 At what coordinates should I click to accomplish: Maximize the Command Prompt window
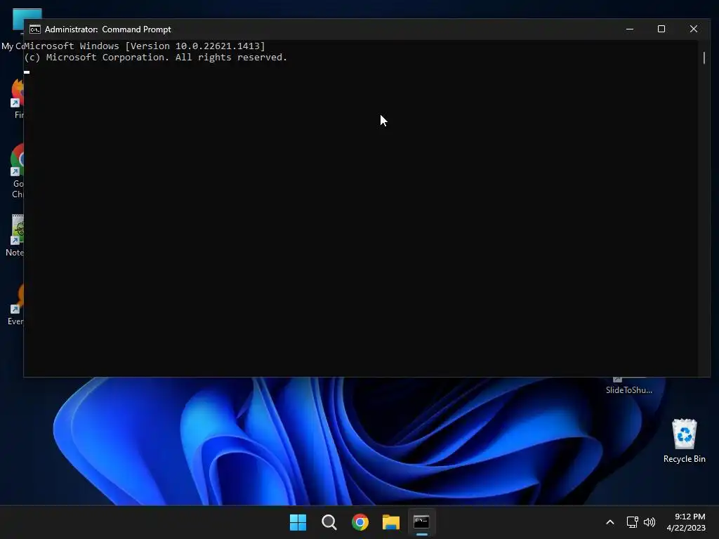click(661, 29)
